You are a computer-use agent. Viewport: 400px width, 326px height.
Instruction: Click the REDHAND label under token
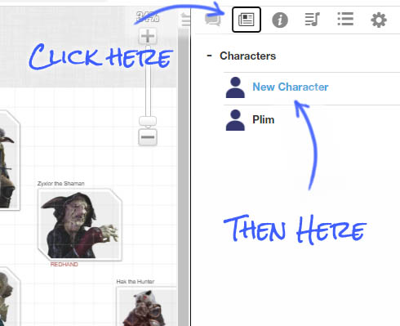[x=64, y=265]
